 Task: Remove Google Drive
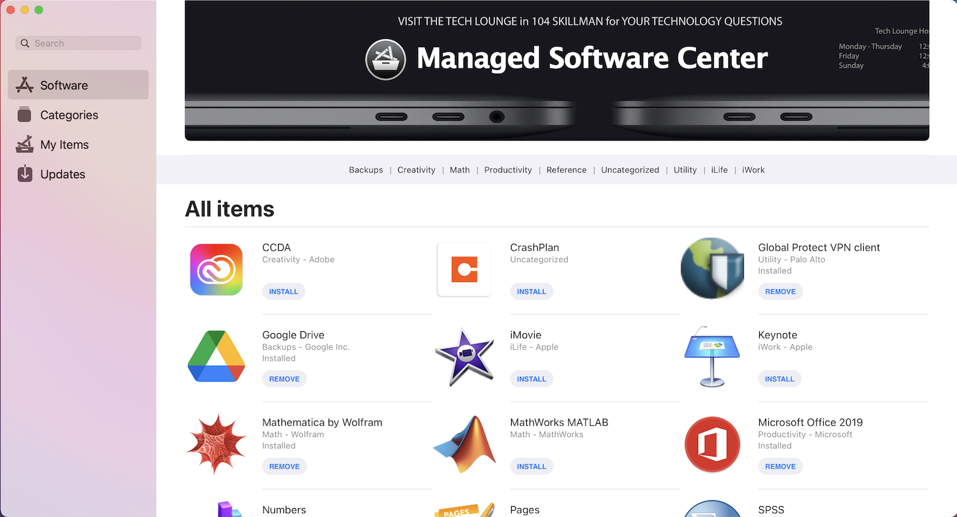(285, 379)
